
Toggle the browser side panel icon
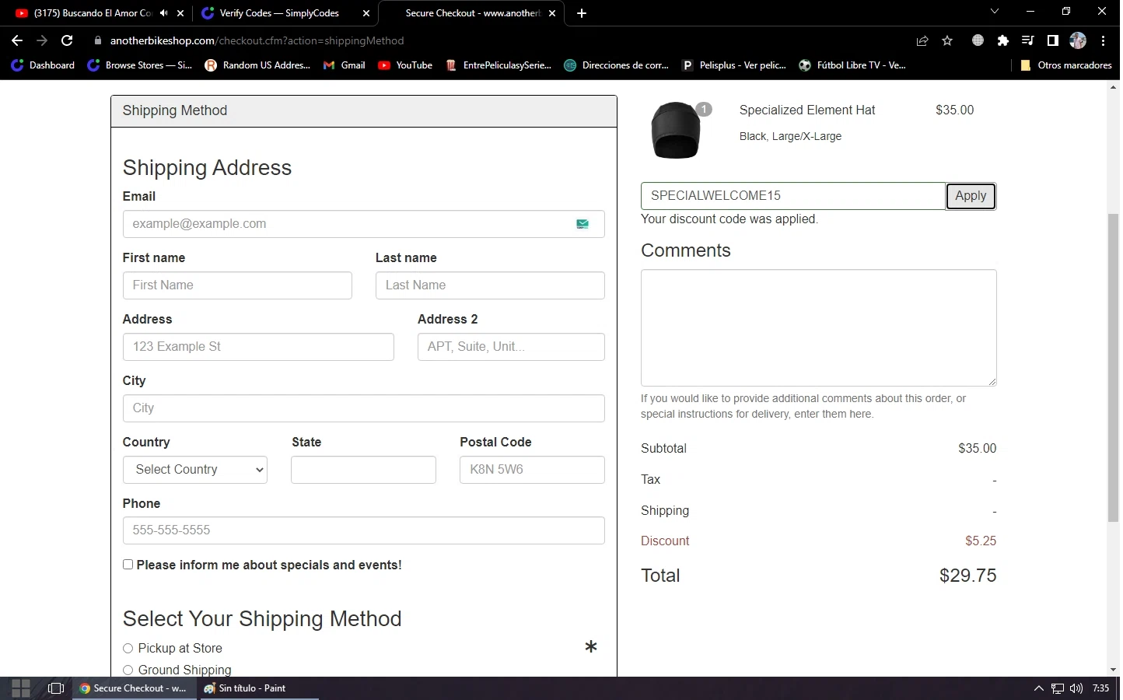pos(1053,40)
